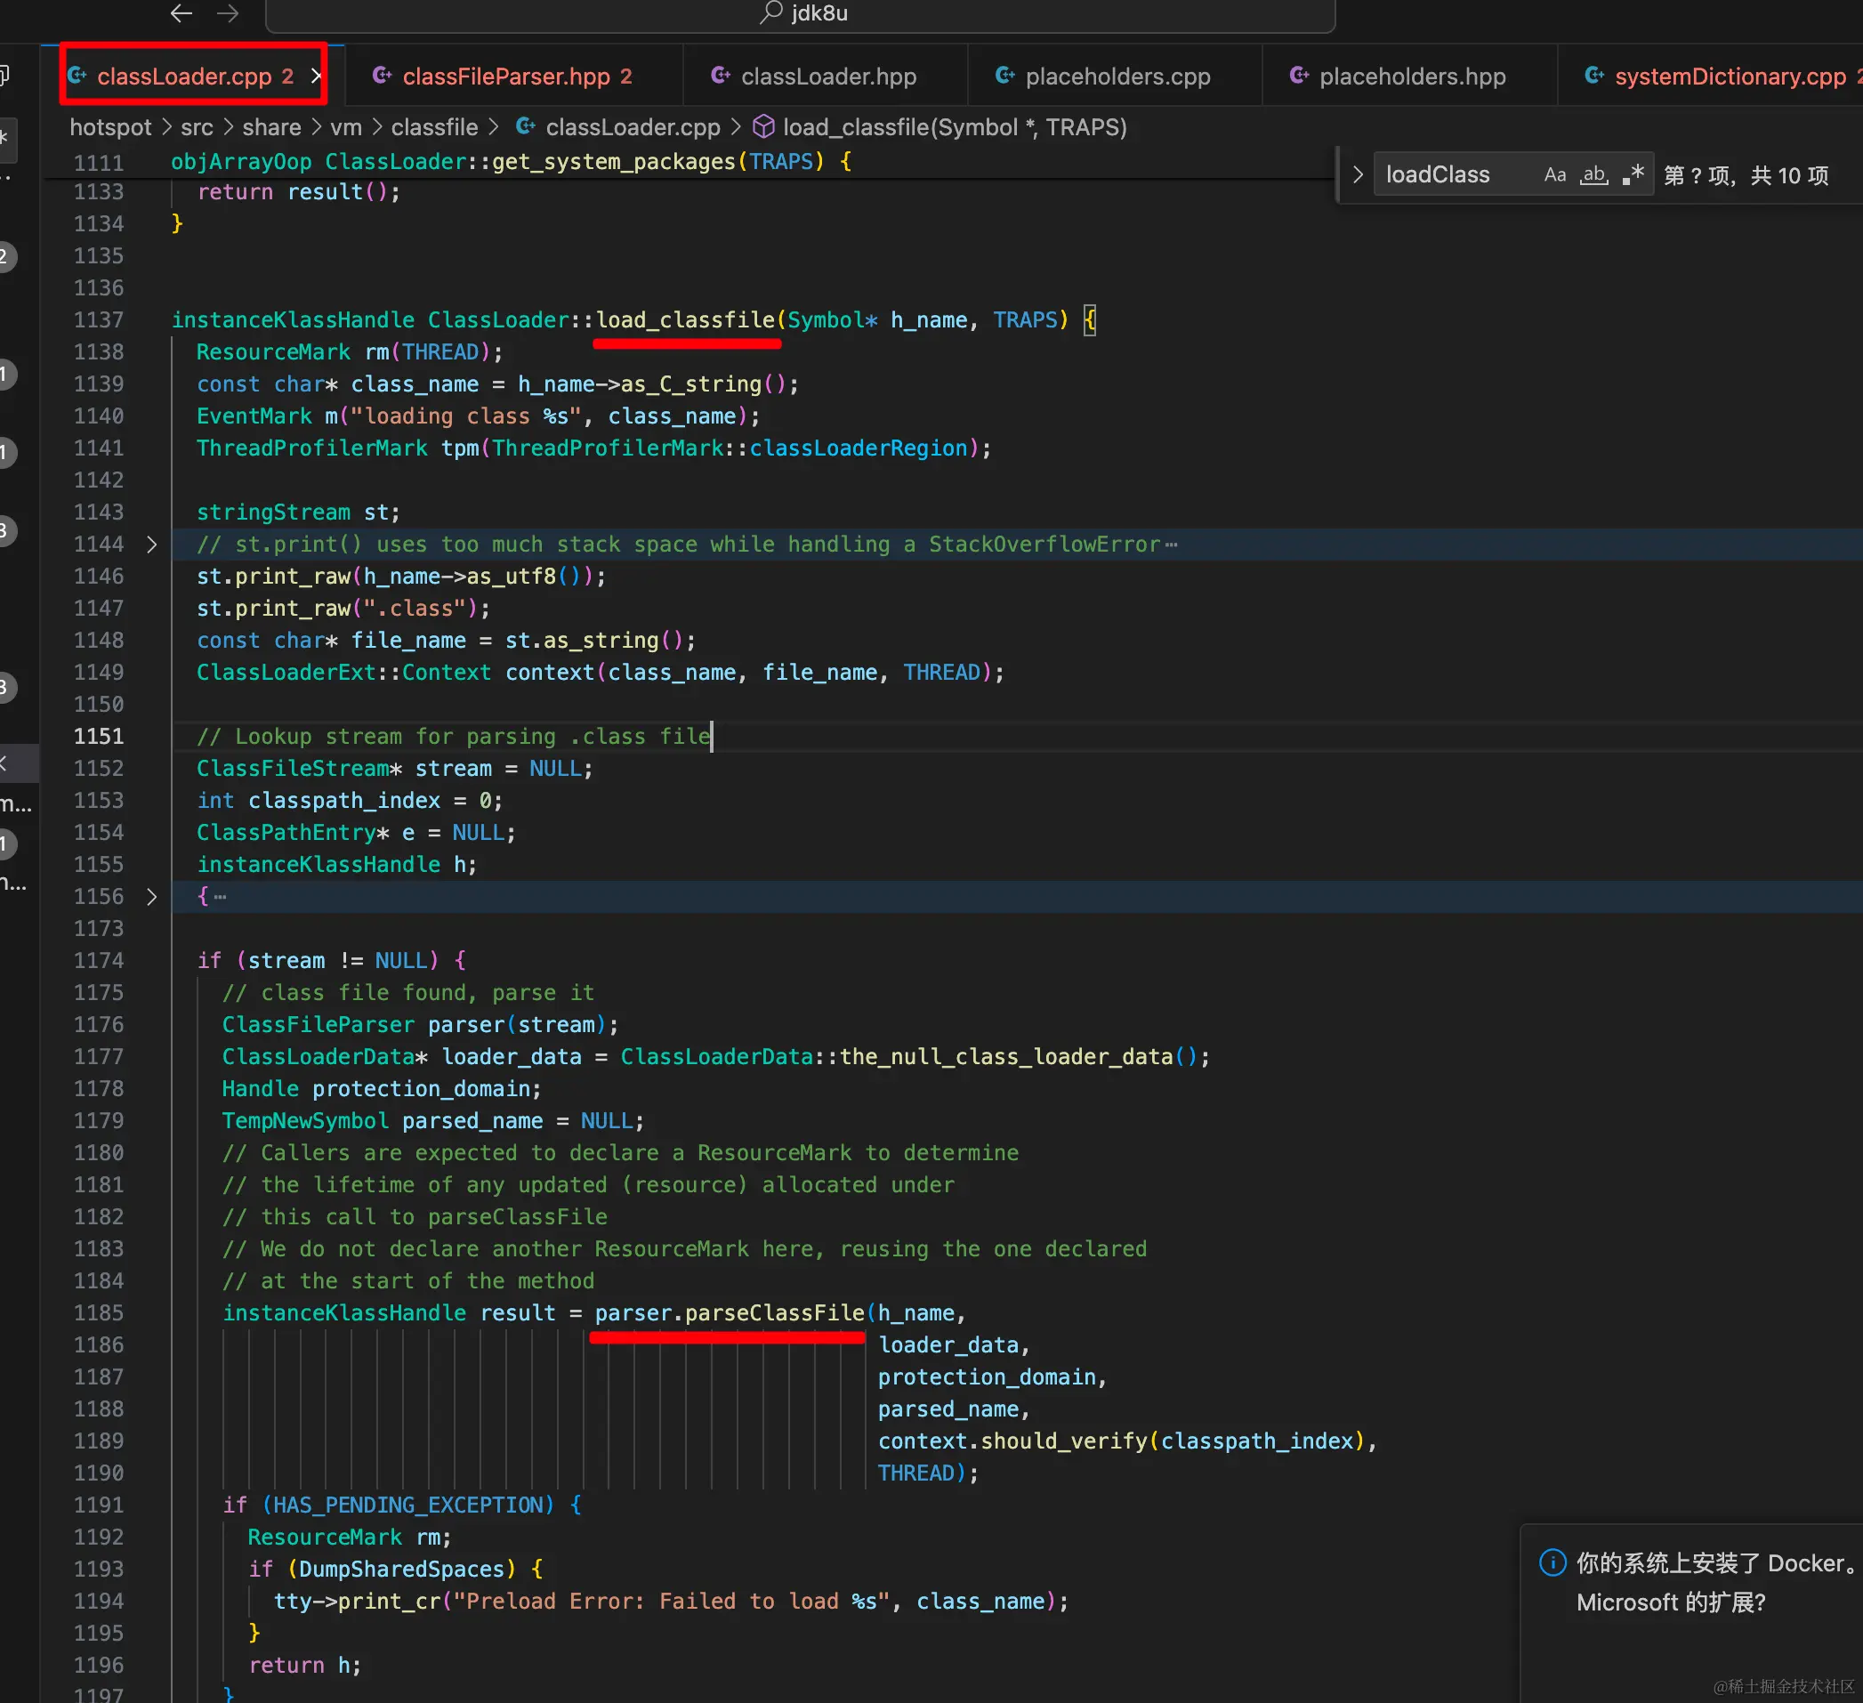
Task: Click the placeholders.hpp tab file icon
Action: (x=1298, y=76)
